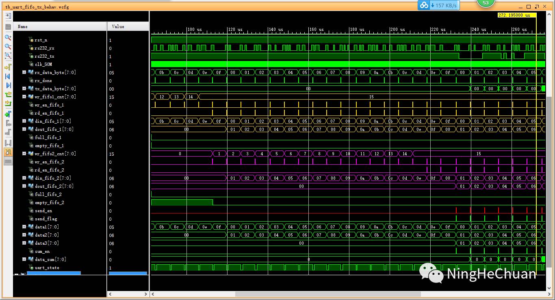The width and height of the screenshot is (555, 300).
Task: Expand the data_sum[7:0] bus
Action: [24, 259]
